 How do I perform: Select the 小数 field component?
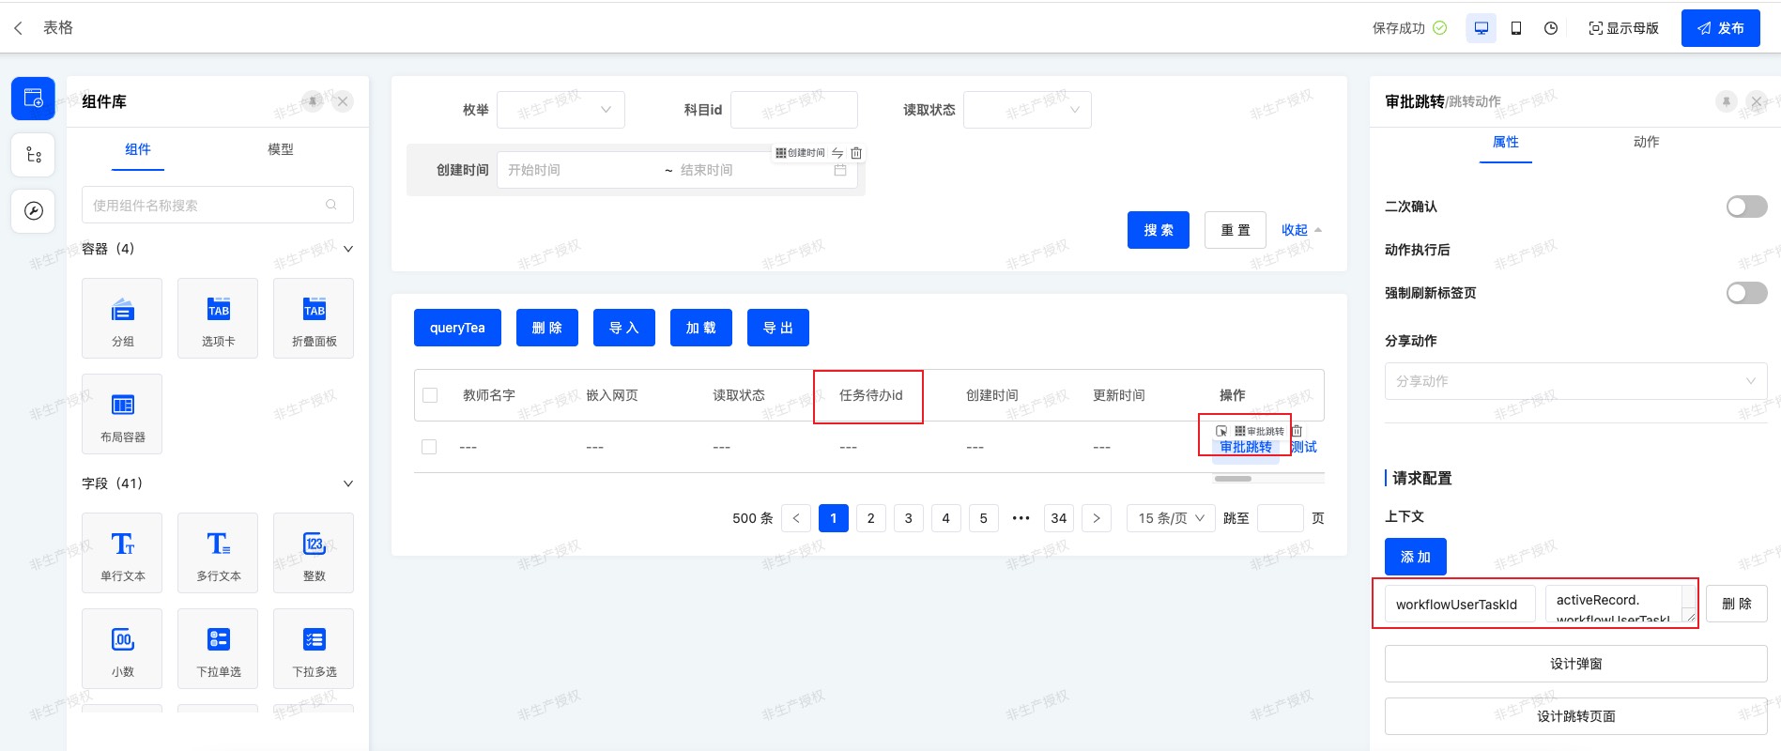tap(122, 649)
